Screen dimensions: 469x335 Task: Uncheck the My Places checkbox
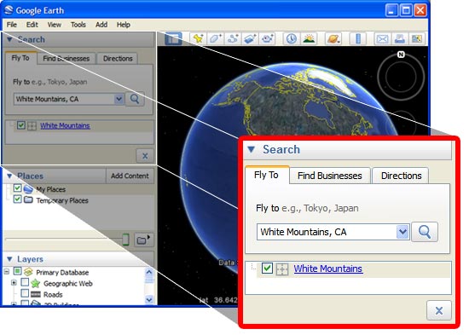pos(17,188)
